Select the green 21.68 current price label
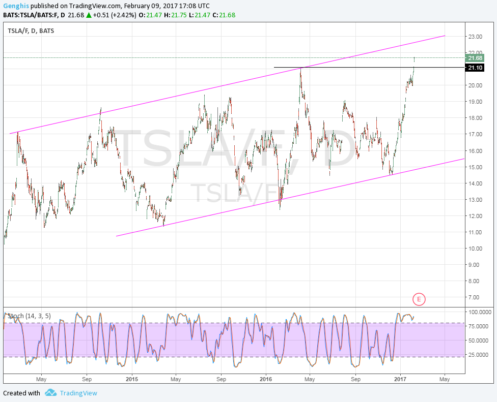This screenshot has width=497, height=402. [x=475, y=58]
